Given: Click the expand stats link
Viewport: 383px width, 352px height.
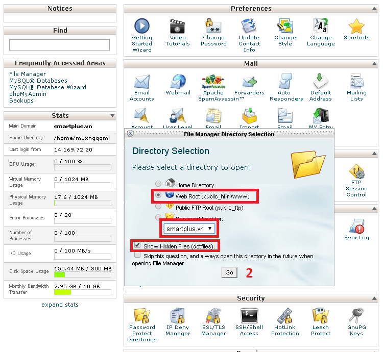Looking at the screenshot, I should [x=60, y=305].
